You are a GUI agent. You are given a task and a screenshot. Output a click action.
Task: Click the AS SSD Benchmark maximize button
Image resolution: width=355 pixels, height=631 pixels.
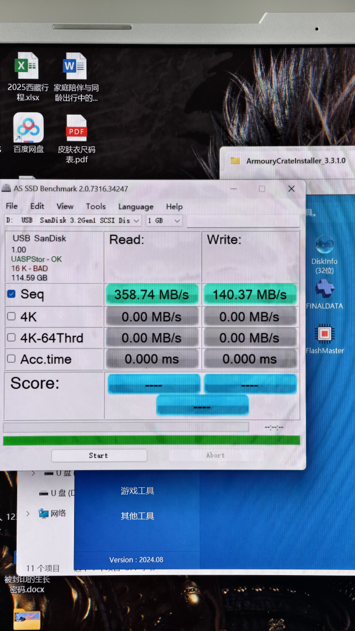(x=262, y=189)
